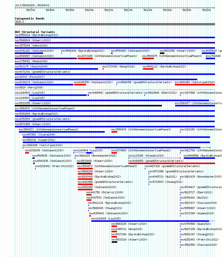The image size is (222, 257).
Task: Open variant nsv6339174 (Sedlazeck2020)
Action: coord(34,82)
